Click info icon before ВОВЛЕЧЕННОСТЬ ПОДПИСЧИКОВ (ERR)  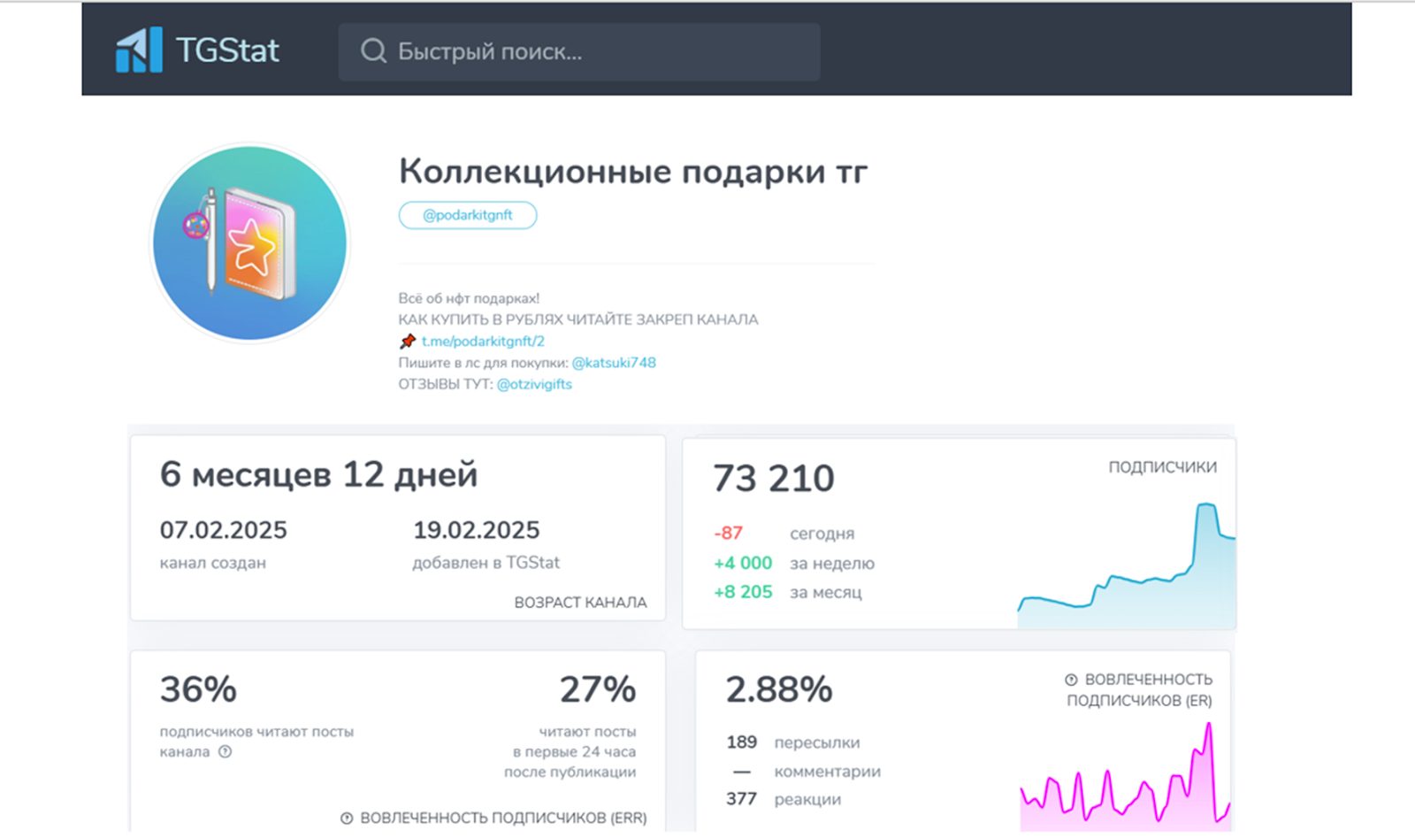click(347, 819)
